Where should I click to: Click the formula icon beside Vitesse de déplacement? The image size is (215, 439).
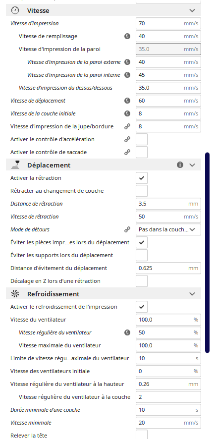127,101
